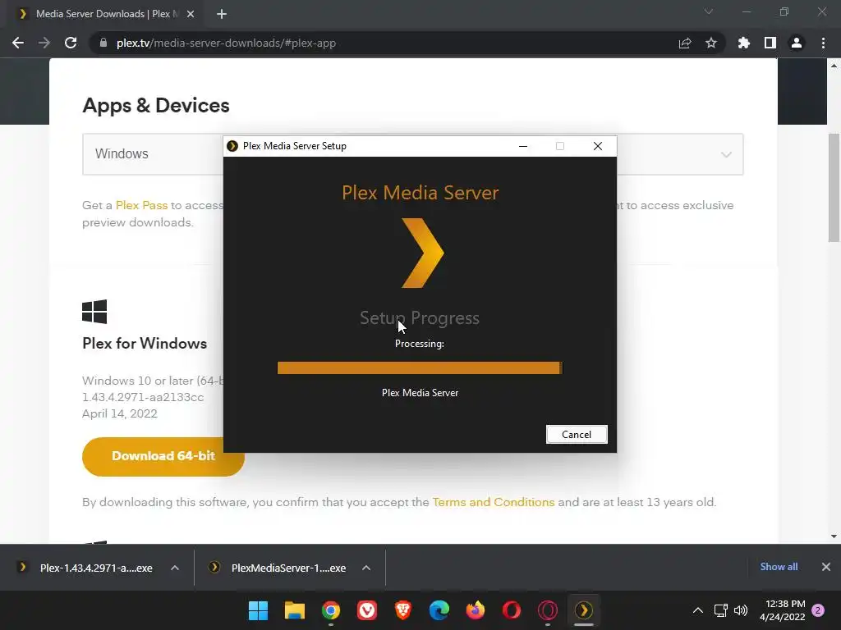Open the Chrome three-dot menu
The height and width of the screenshot is (630, 841).
pos(823,43)
